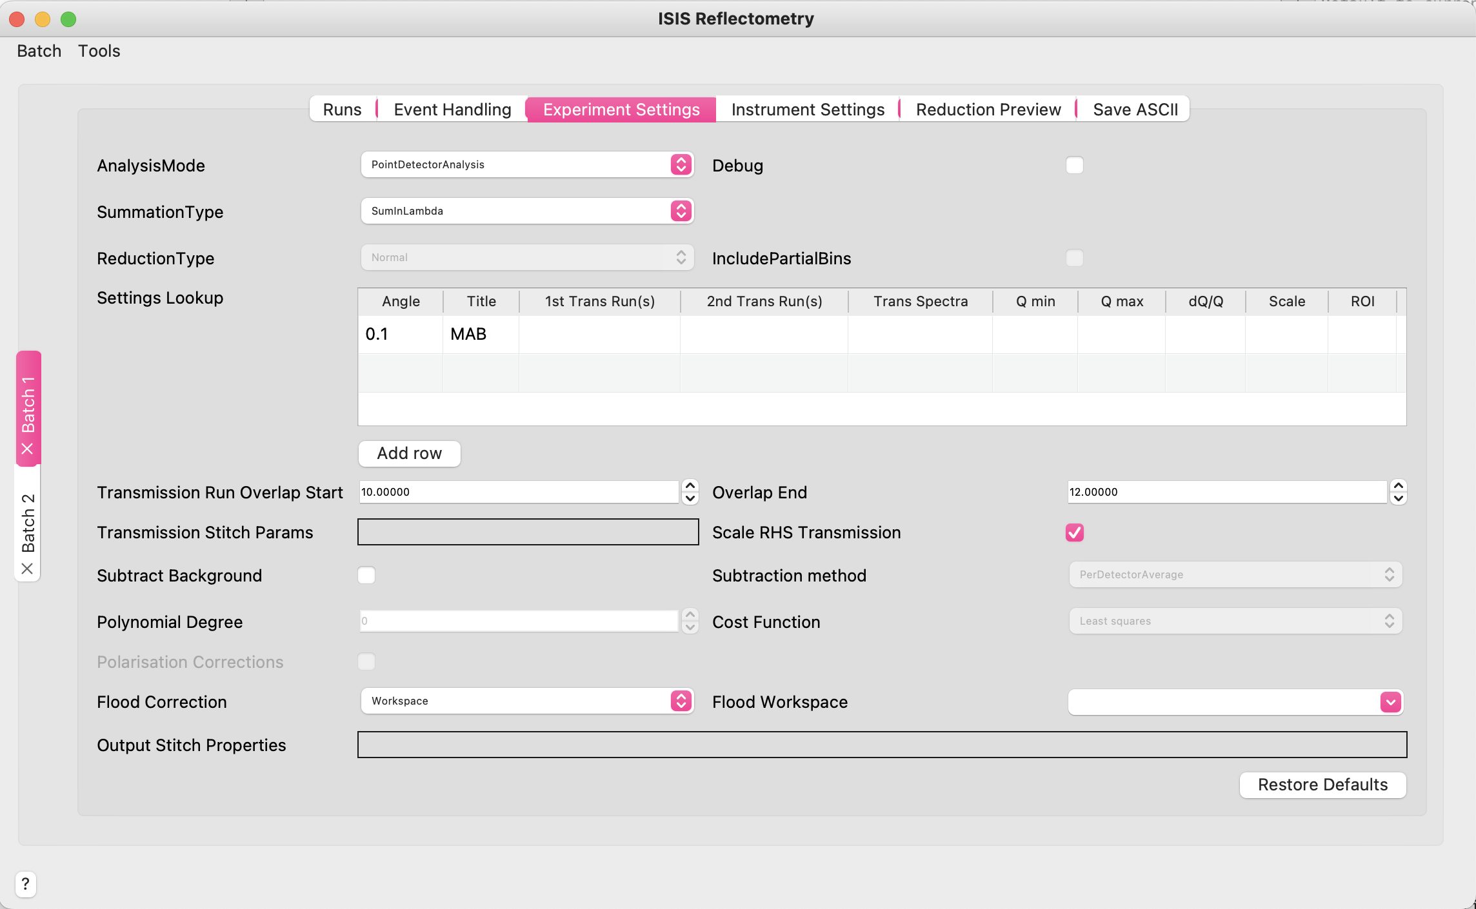This screenshot has width=1476, height=909.
Task: Switch to the Instrument Settings tab
Action: (x=806, y=108)
